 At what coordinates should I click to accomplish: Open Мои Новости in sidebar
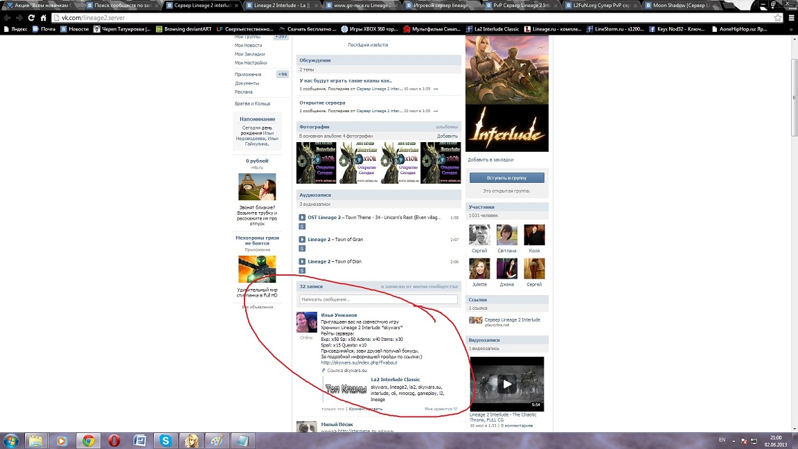click(x=249, y=45)
